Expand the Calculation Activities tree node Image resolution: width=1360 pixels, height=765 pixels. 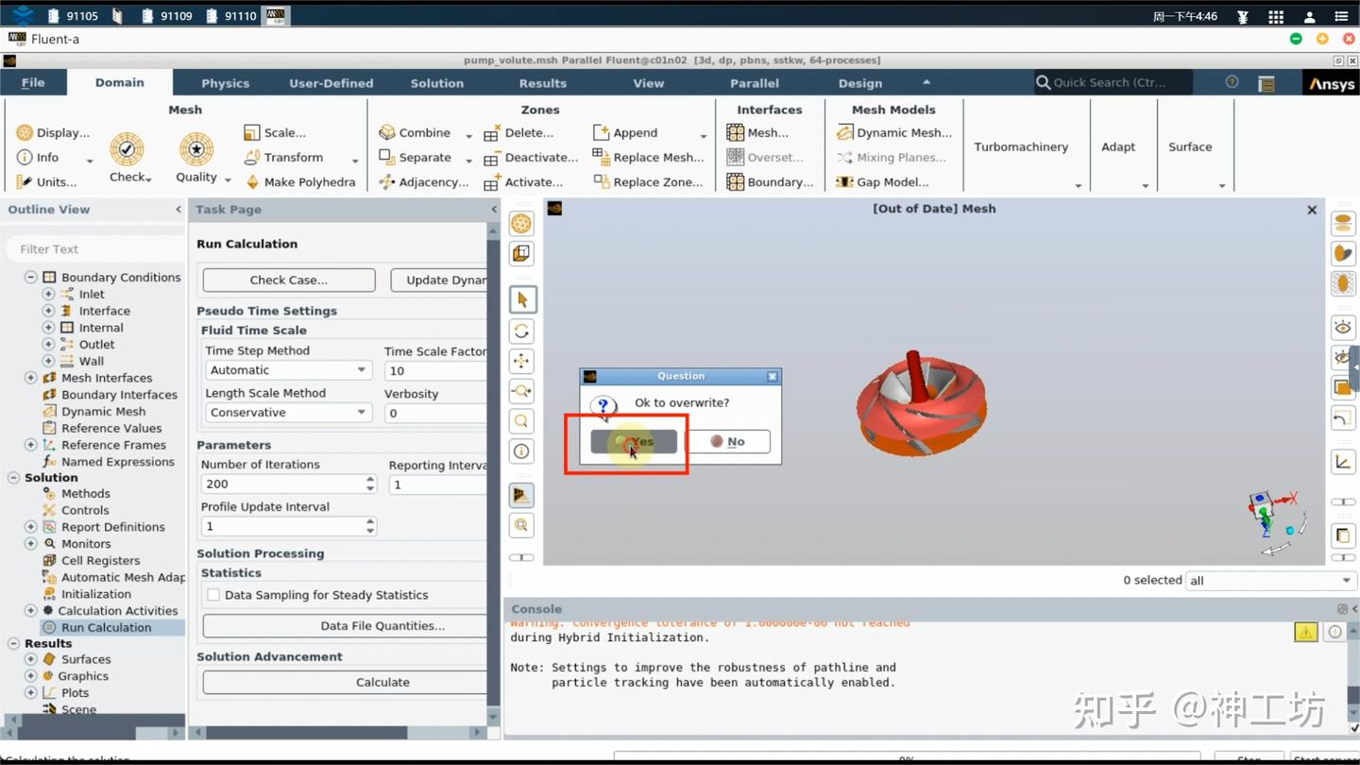(x=31, y=611)
